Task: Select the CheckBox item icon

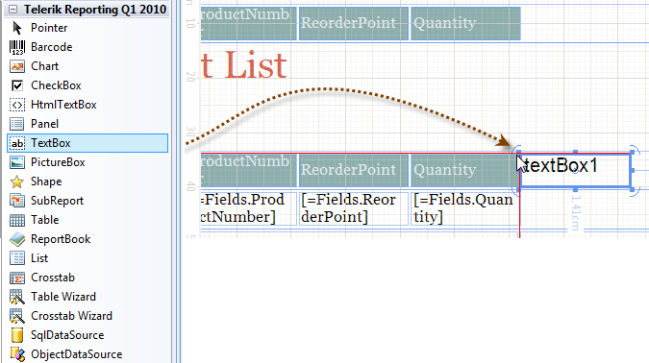Action: pos(17,85)
